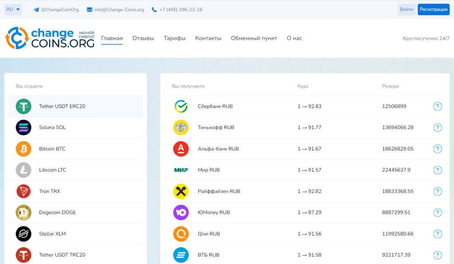This screenshot has height=264, width=454.
Task: Open the Обменный пункт menu item
Action: [254, 38]
